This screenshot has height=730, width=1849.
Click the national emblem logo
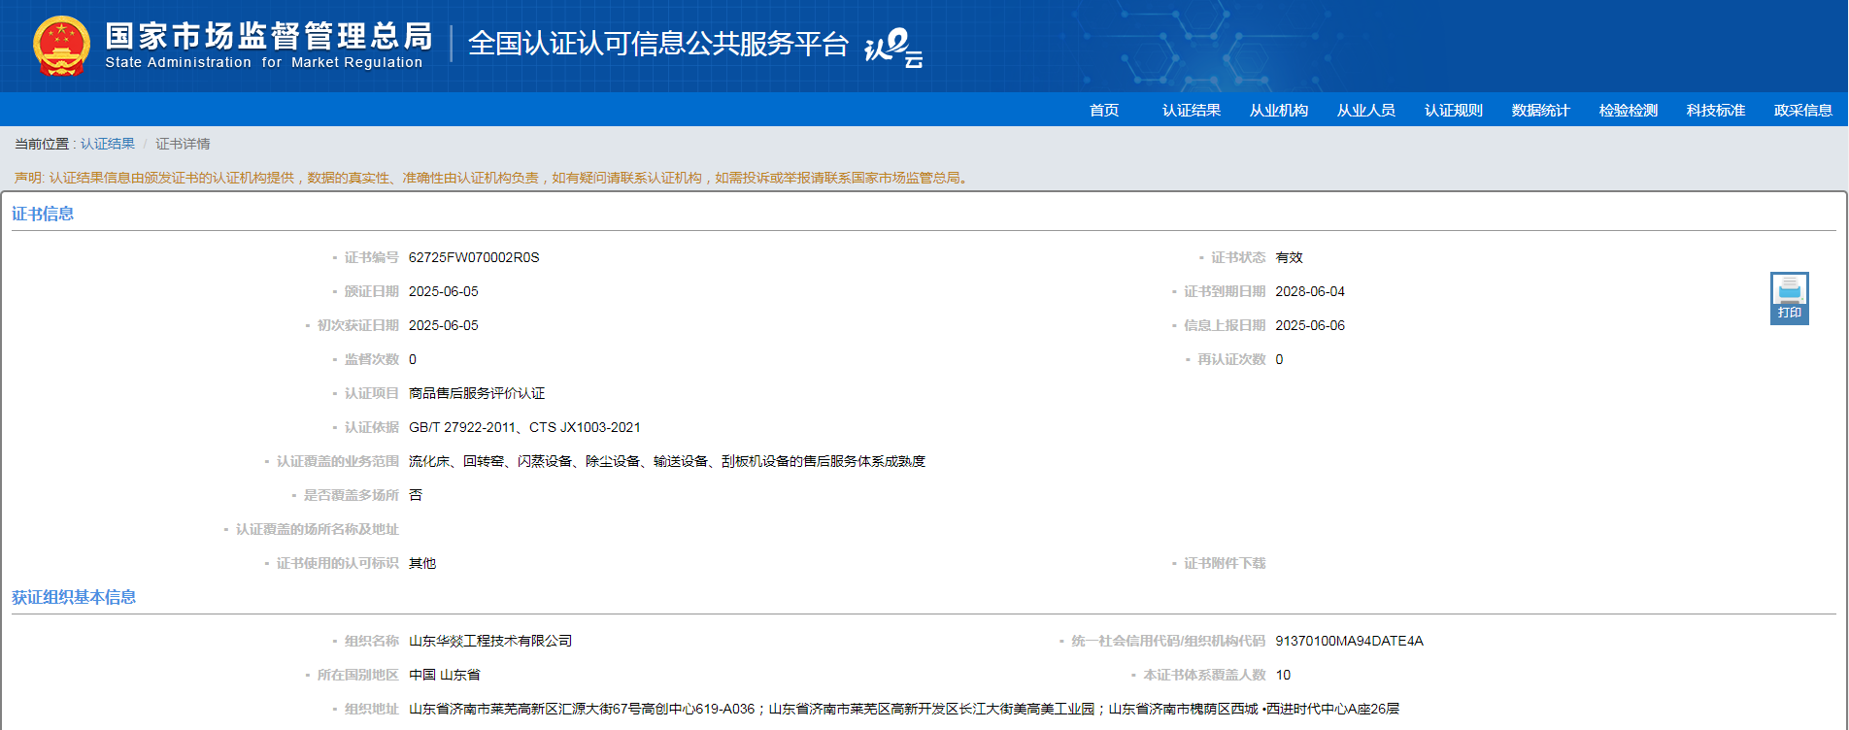pyautogui.click(x=61, y=46)
